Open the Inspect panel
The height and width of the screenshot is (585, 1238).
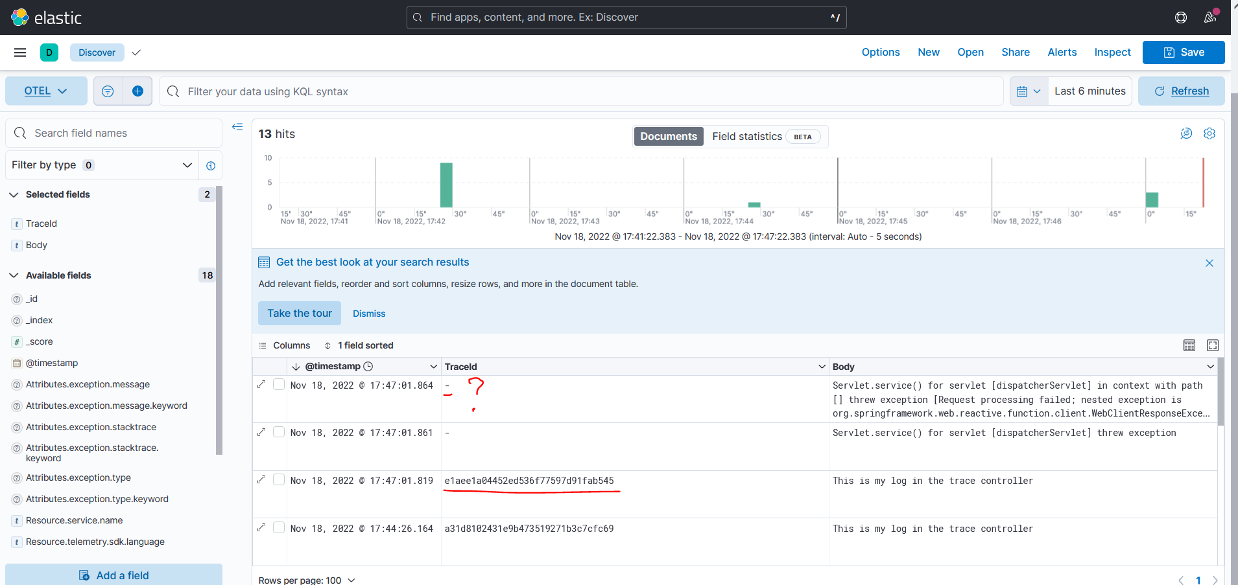pyautogui.click(x=1112, y=52)
